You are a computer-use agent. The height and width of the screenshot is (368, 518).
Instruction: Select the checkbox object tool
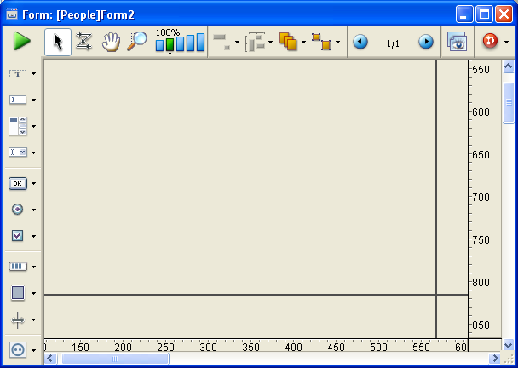coord(17,235)
